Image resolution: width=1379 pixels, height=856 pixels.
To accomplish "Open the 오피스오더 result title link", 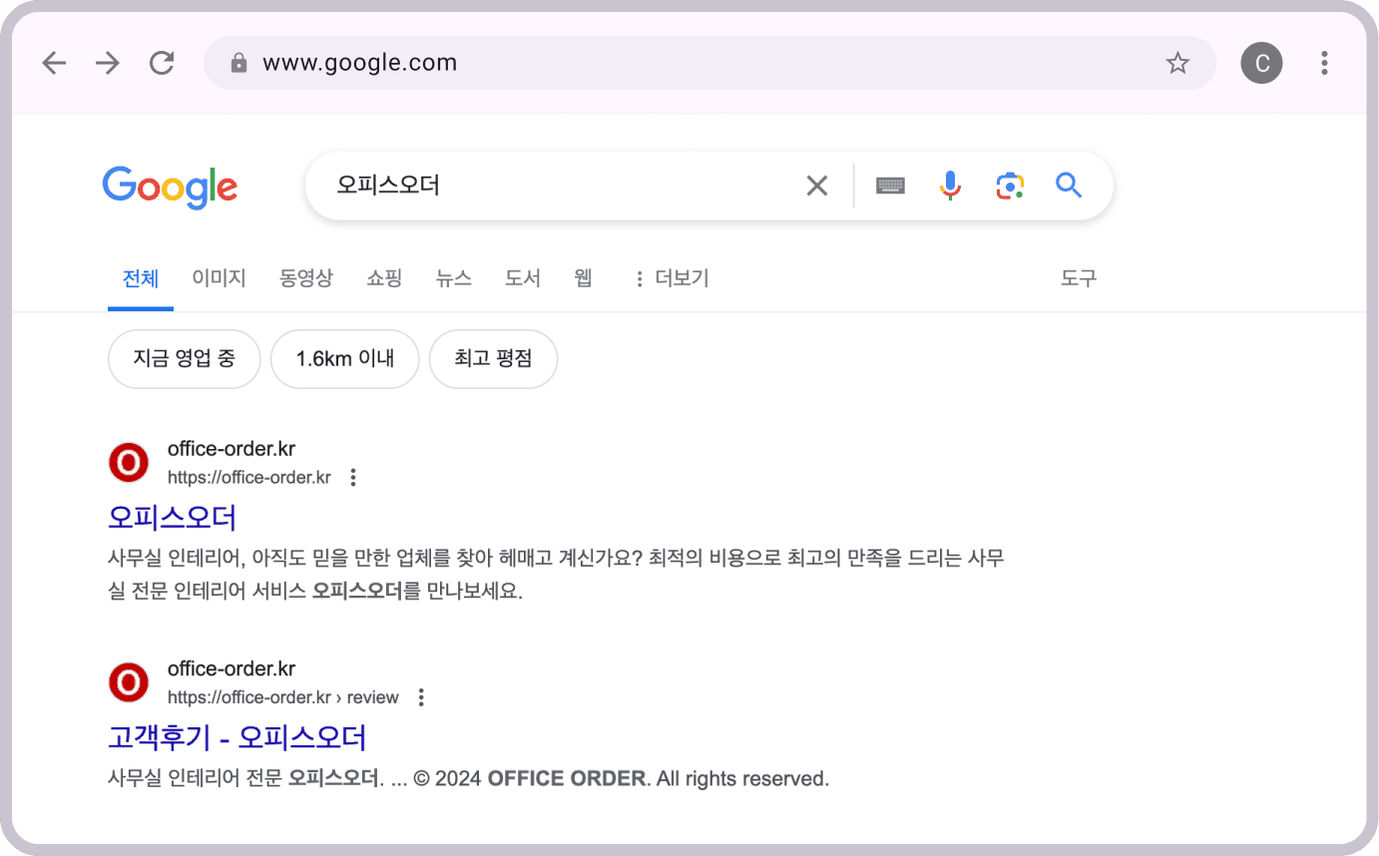I will (172, 518).
